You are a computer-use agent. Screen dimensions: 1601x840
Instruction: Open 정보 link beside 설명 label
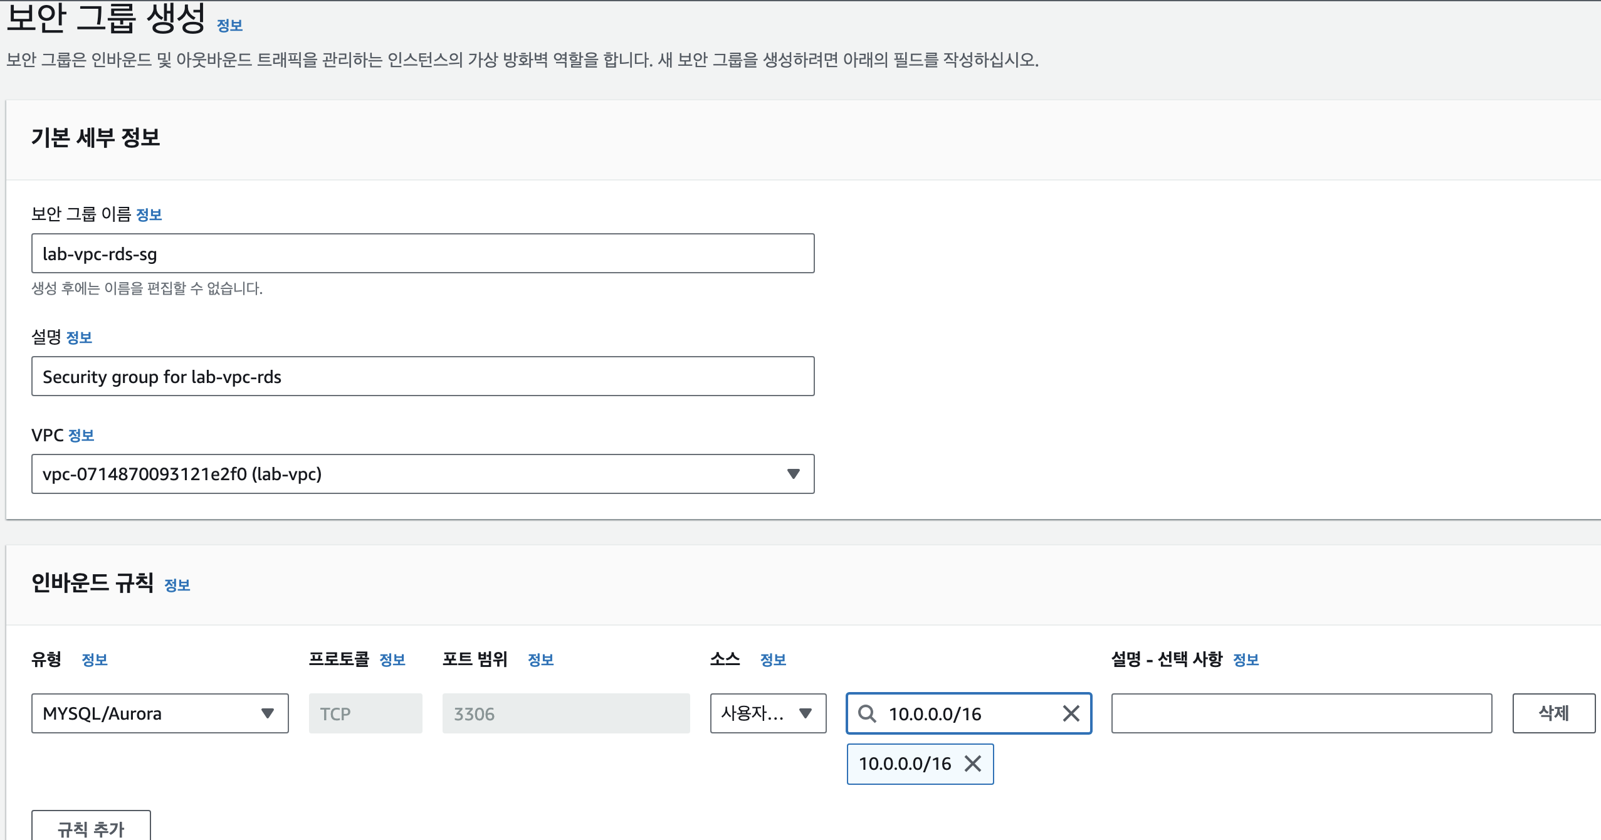[x=79, y=338]
